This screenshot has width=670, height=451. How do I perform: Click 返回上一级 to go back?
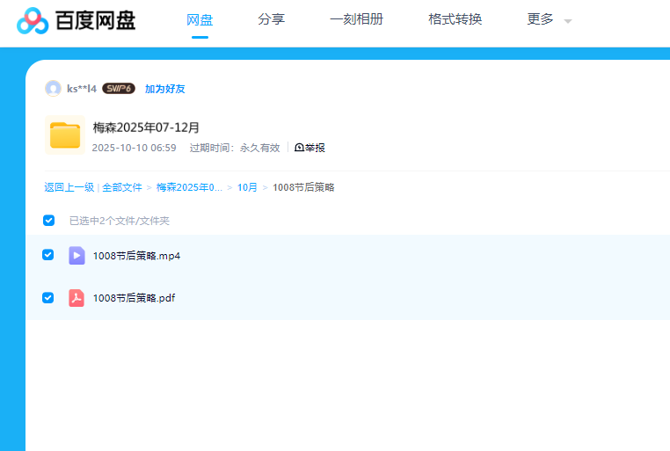tap(69, 187)
